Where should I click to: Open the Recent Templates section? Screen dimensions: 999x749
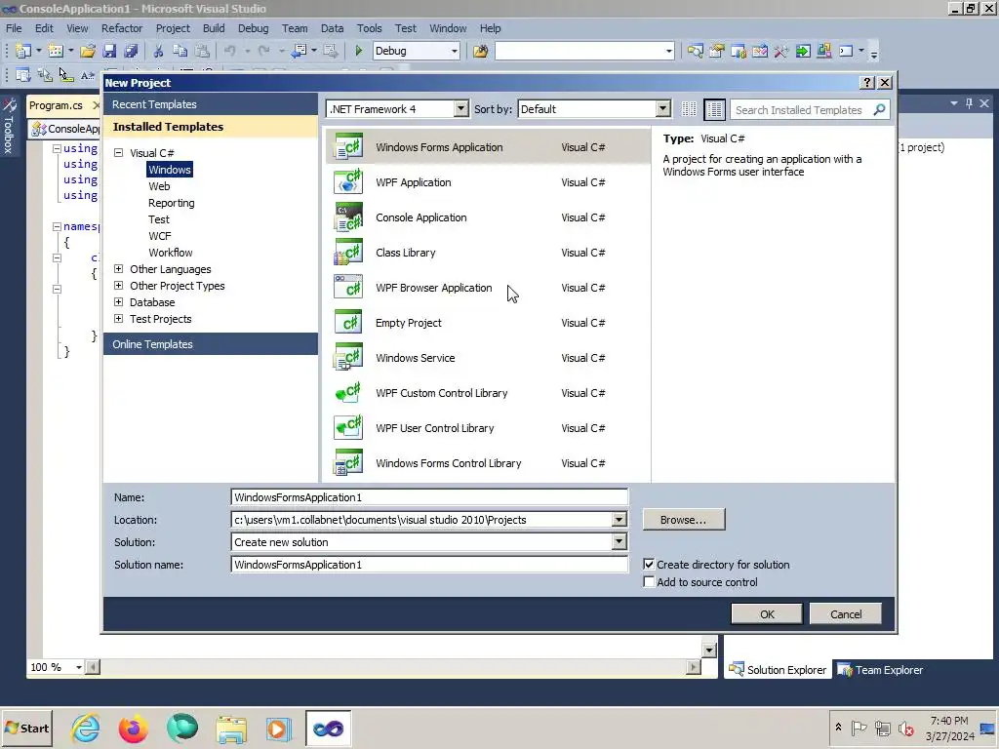pyautogui.click(x=211, y=104)
